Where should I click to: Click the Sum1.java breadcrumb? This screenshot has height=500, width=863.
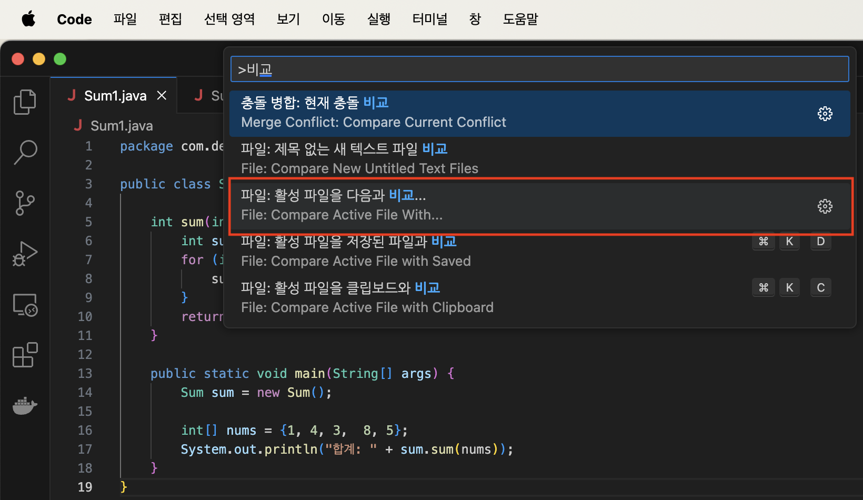[122, 126]
